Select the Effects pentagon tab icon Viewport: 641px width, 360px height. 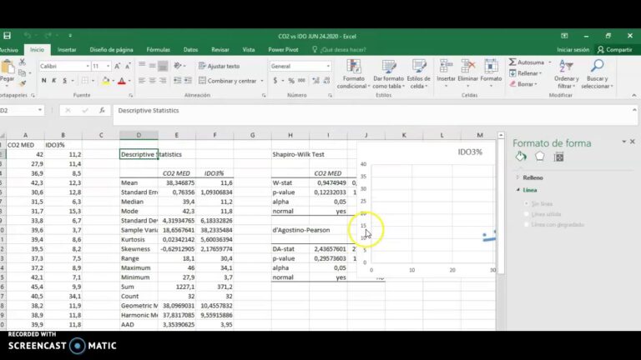coord(540,157)
